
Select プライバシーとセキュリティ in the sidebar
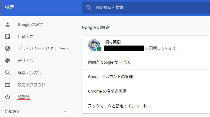tap(43, 49)
